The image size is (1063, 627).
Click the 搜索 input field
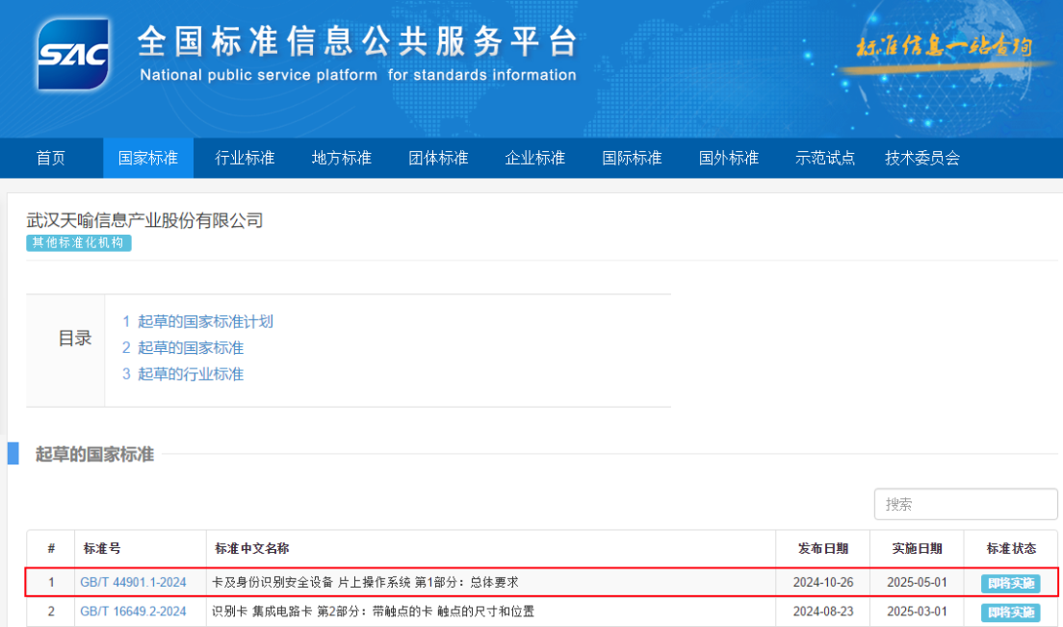963,503
